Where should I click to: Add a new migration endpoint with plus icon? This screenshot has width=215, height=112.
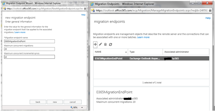click(95, 44)
